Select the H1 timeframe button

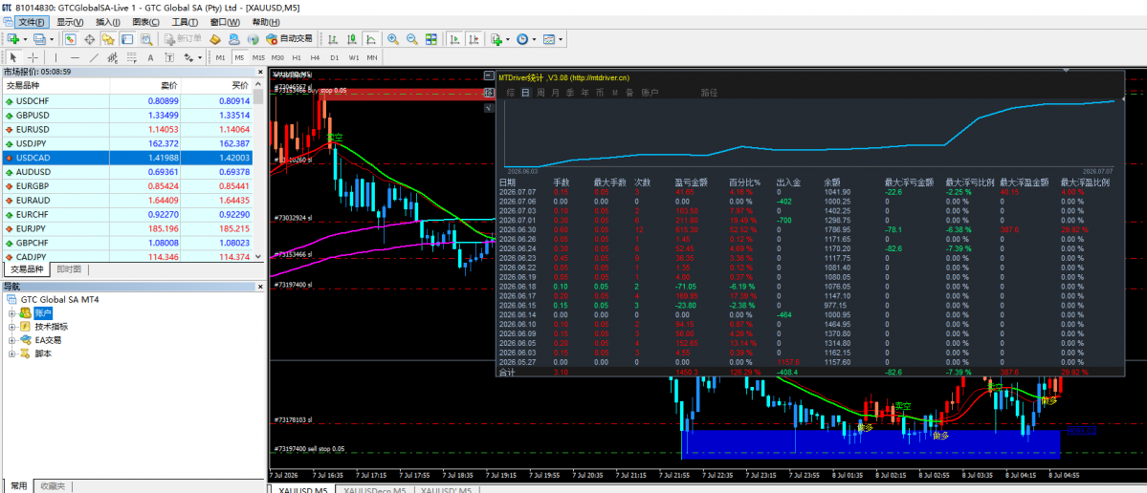pyautogui.click(x=297, y=57)
